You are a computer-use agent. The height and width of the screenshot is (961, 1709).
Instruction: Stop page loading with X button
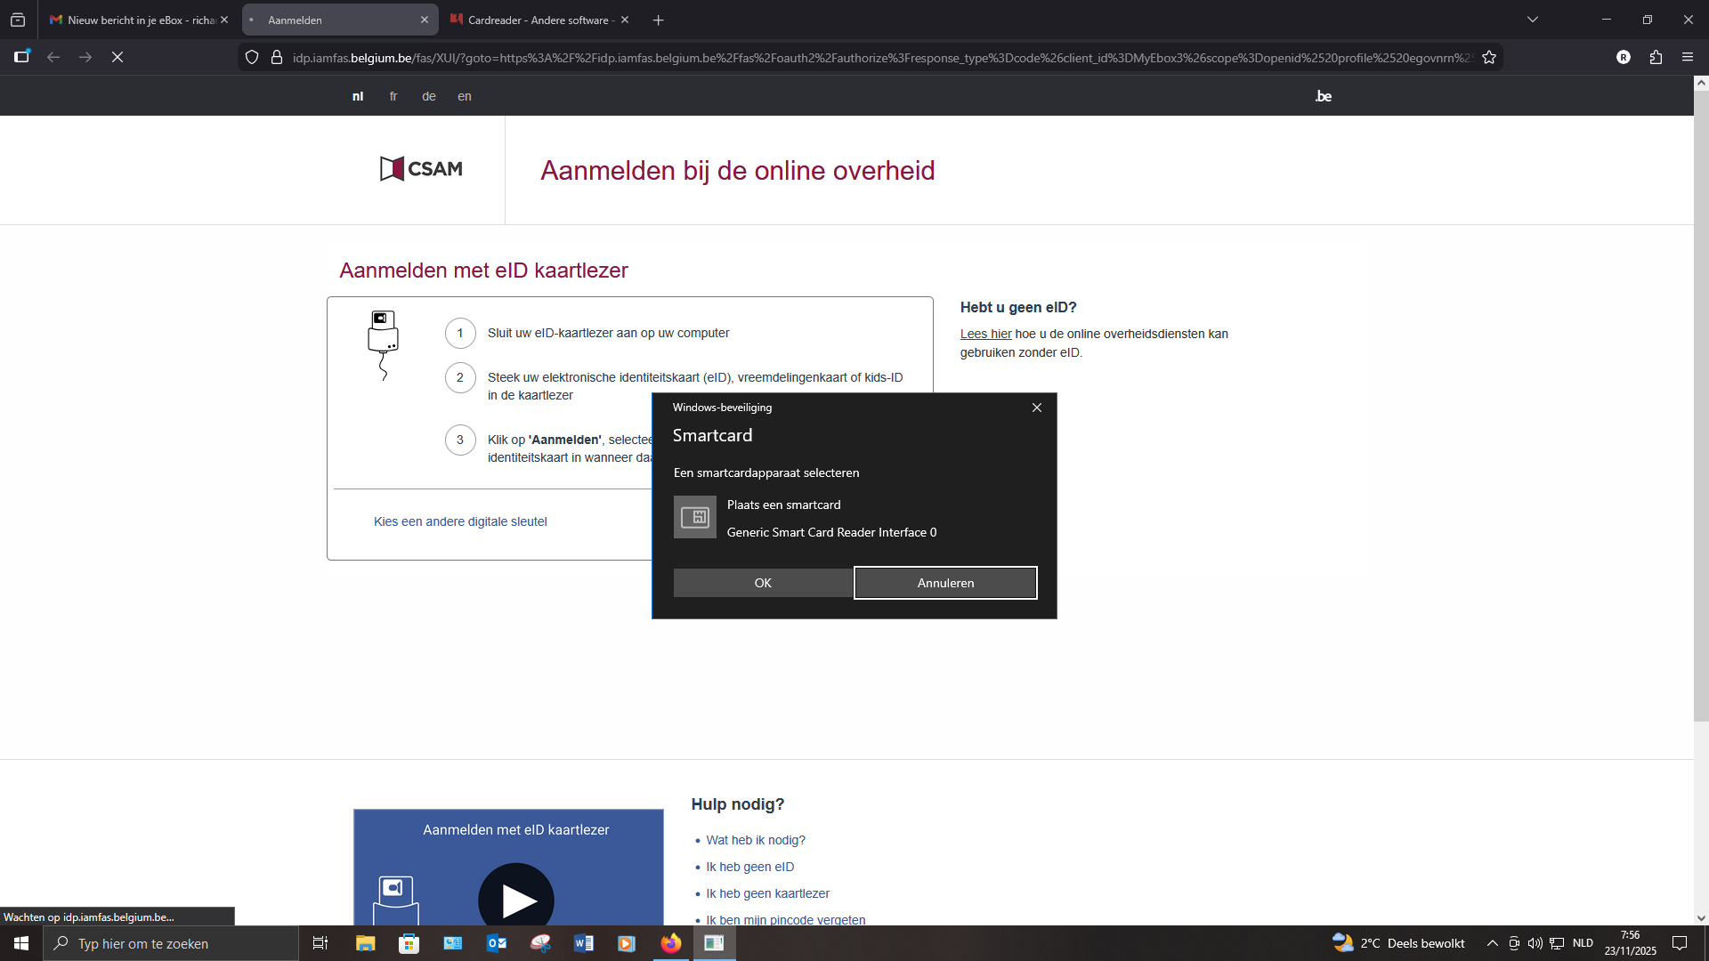[117, 57]
